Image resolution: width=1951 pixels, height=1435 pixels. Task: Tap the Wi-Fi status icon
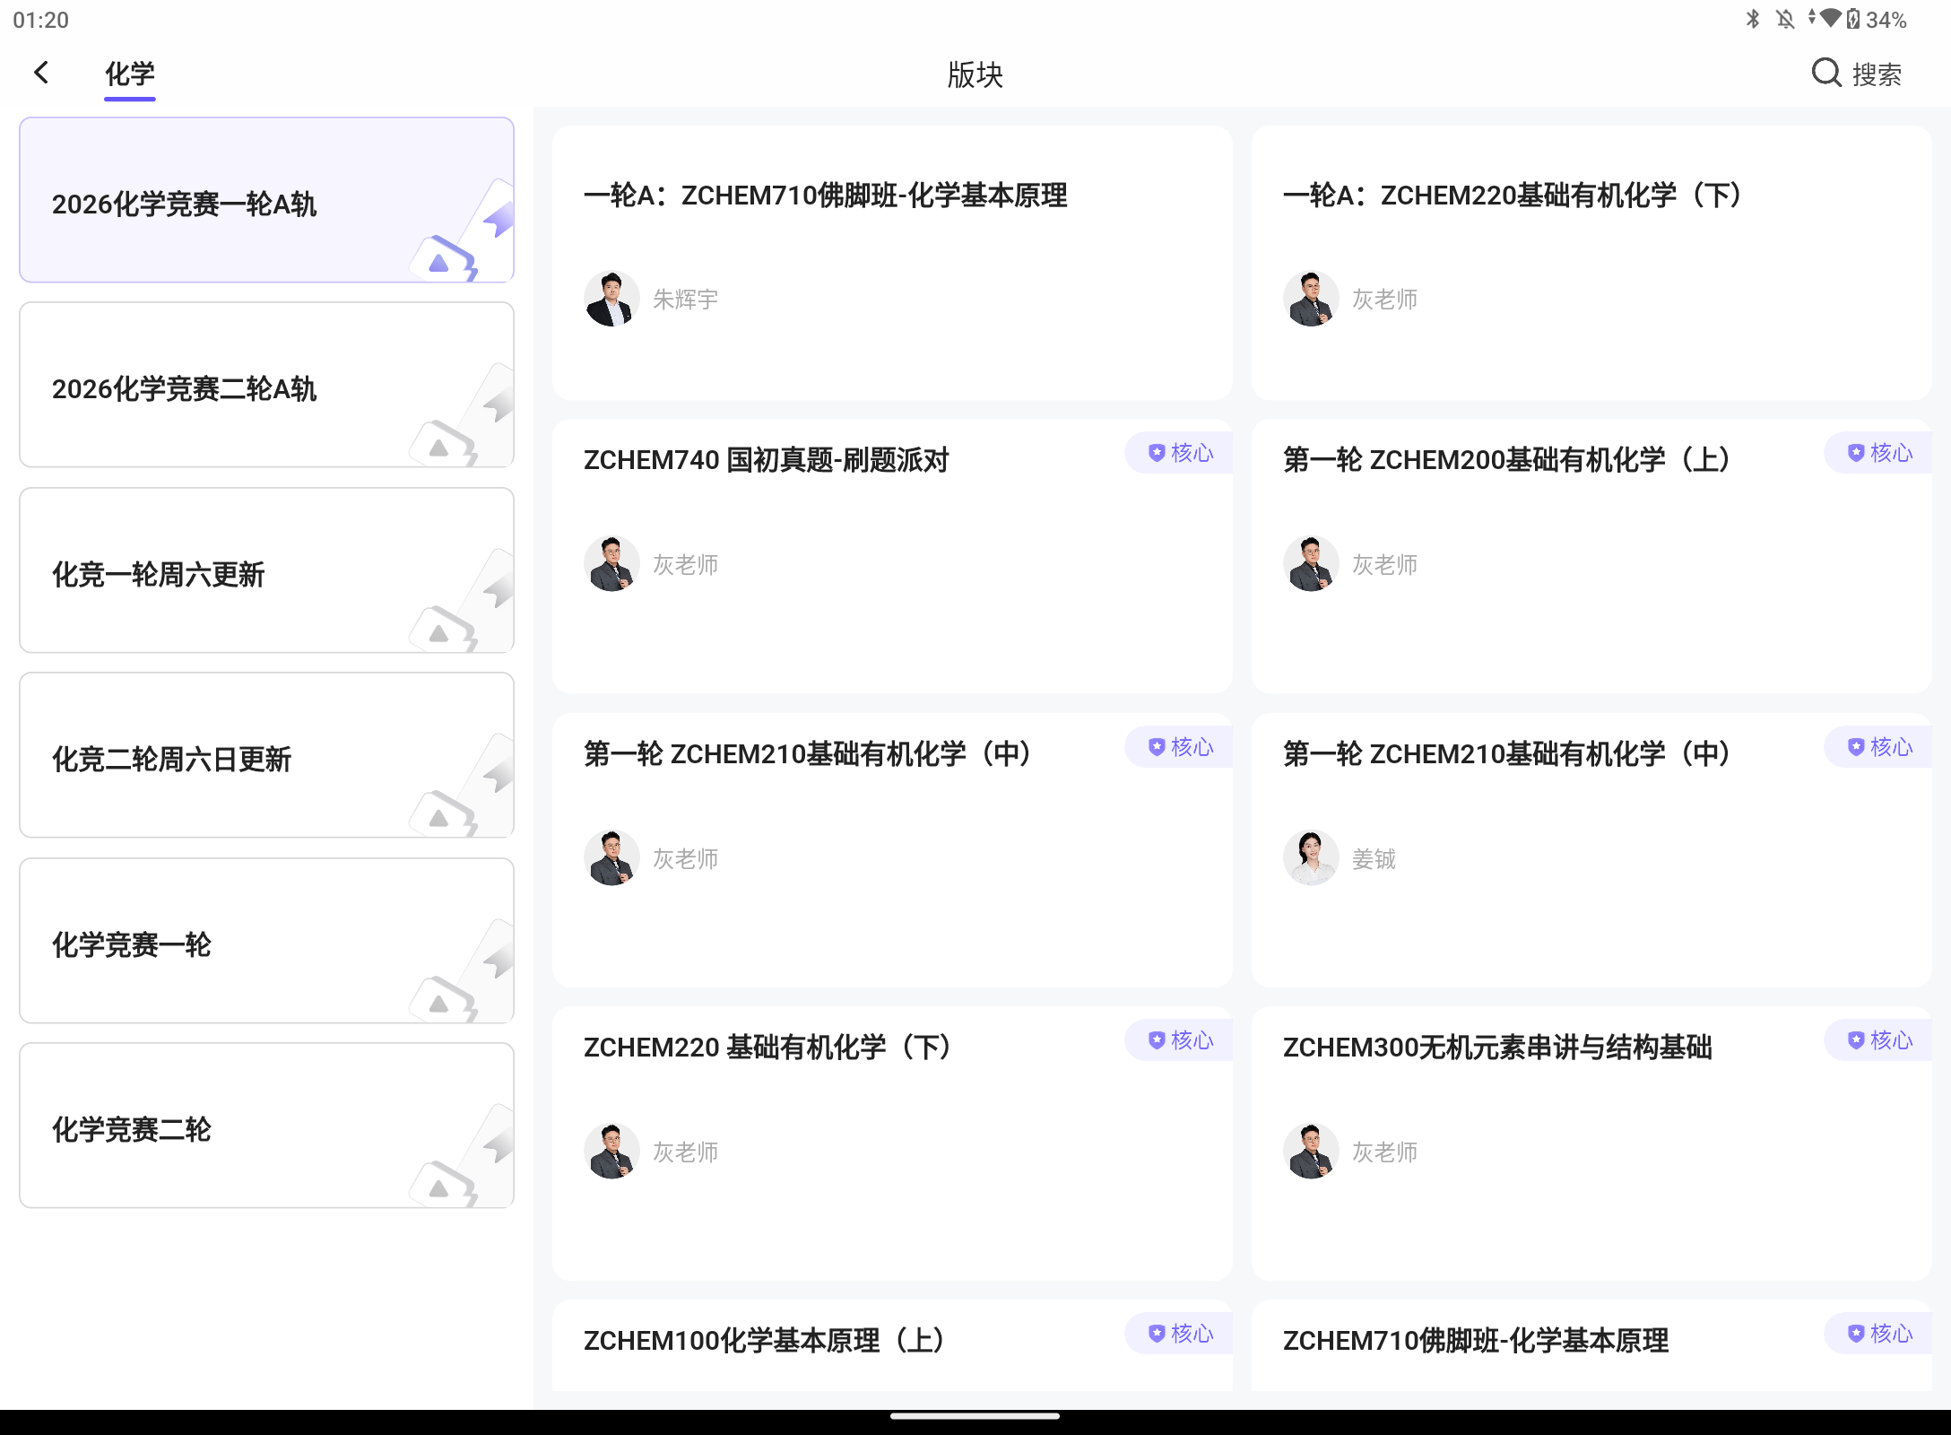(x=1830, y=18)
